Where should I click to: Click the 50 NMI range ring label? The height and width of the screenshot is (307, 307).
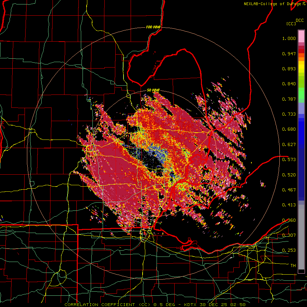click(x=153, y=90)
